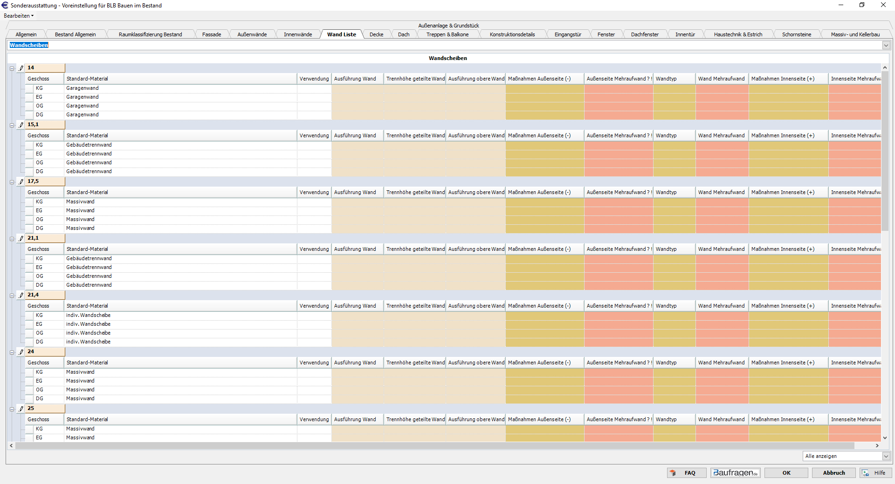
Task: Click the edit pencil for group 25
Action: coord(21,409)
